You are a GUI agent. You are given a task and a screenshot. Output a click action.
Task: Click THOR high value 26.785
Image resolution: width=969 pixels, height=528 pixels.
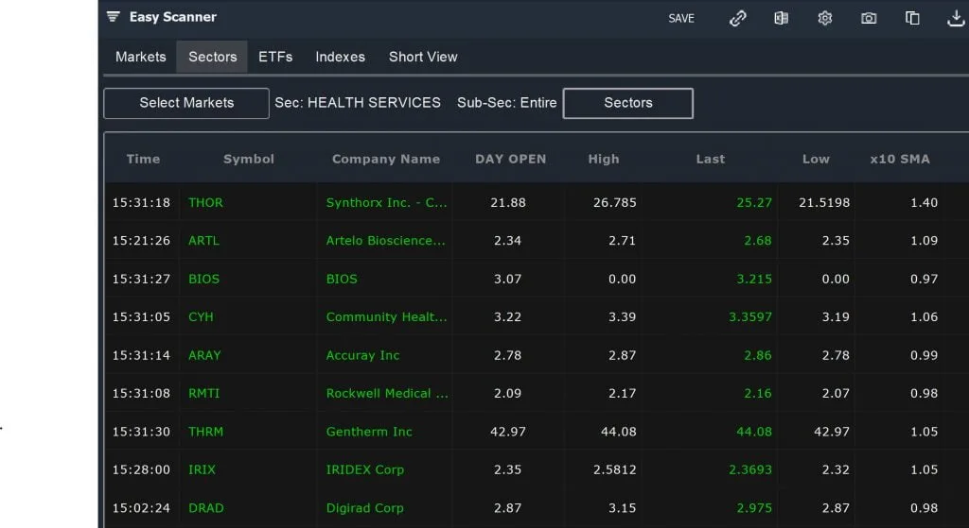pos(614,202)
